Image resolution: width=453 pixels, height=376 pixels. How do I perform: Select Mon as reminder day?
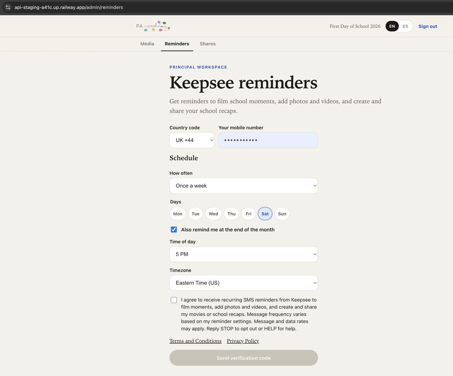point(178,214)
